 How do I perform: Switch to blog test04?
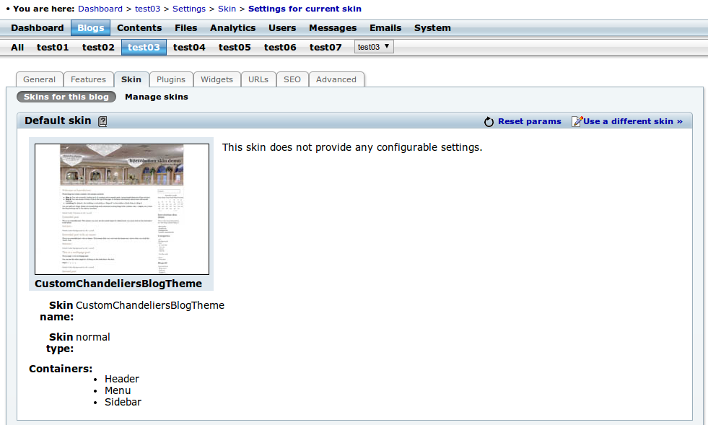tap(189, 48)
